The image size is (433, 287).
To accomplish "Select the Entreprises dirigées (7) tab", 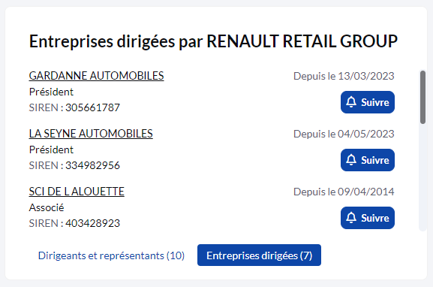I will (x=259, y=255).
